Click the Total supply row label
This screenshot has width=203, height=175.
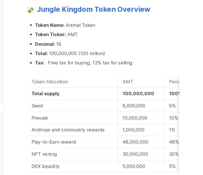45,94
